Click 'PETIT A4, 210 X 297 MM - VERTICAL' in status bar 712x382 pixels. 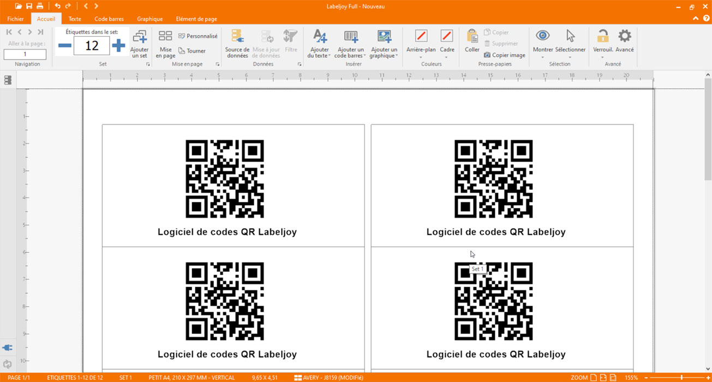[192, 377]
